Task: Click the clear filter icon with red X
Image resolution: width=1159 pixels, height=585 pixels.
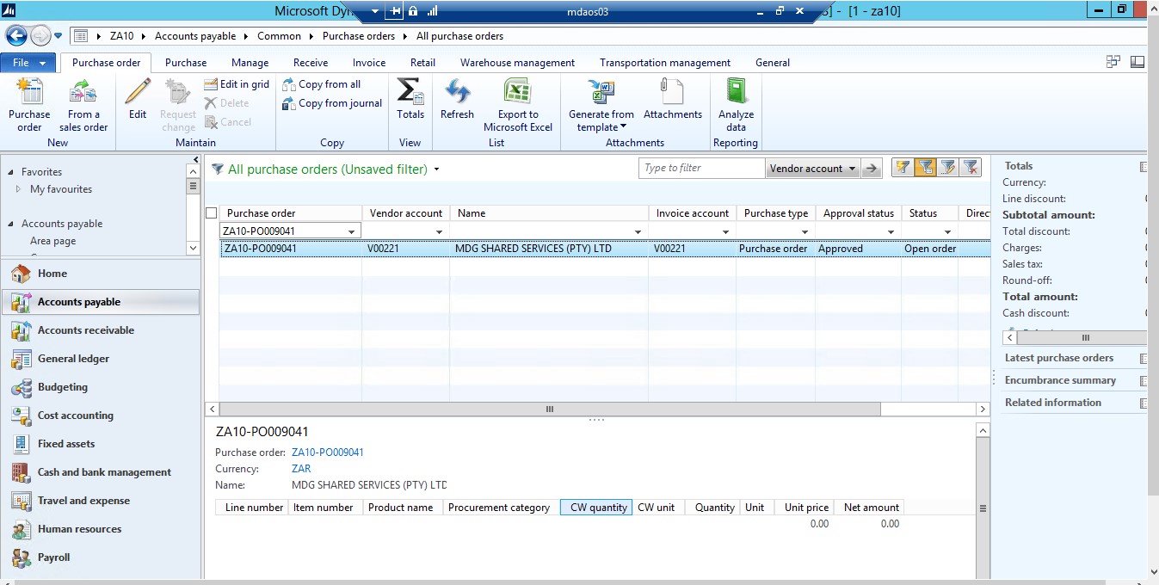Action: (x=971, y=168)
